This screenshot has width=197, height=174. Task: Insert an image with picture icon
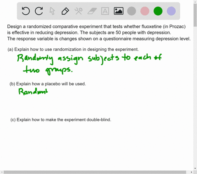point(119,11)
